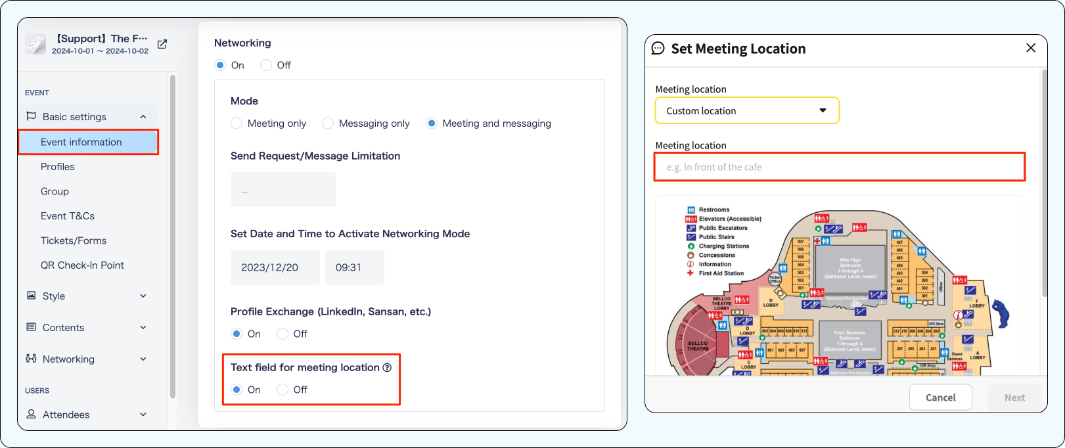
Task: Click help icon beside Text field for meeting location
Action: 387,368
